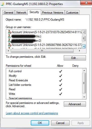Confirm with the OK button

[40, 123]
